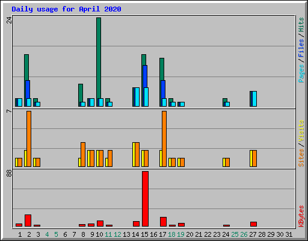The height and width of the screenshot is (241, 308).
Task: Click the red KBytes bar for day 14
Action: click(136, 224)
